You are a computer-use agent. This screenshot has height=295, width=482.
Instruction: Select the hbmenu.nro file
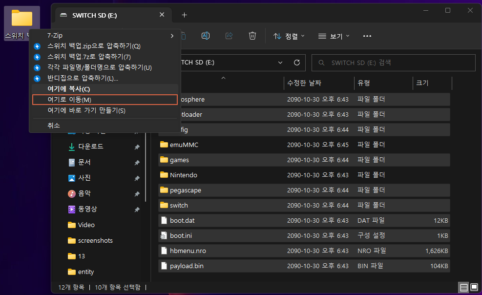tap(304, 251)
